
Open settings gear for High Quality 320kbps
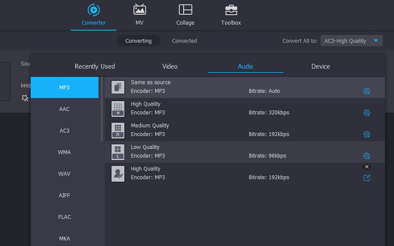pos(366,113)
